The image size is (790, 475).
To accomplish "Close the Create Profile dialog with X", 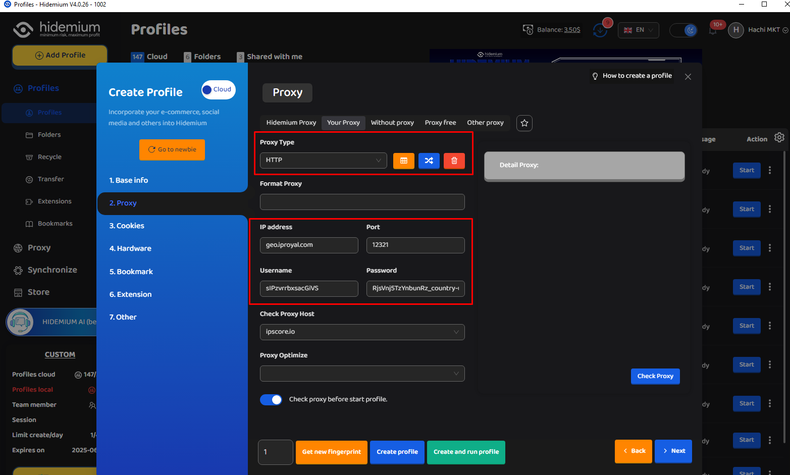I will click(688, 77).
